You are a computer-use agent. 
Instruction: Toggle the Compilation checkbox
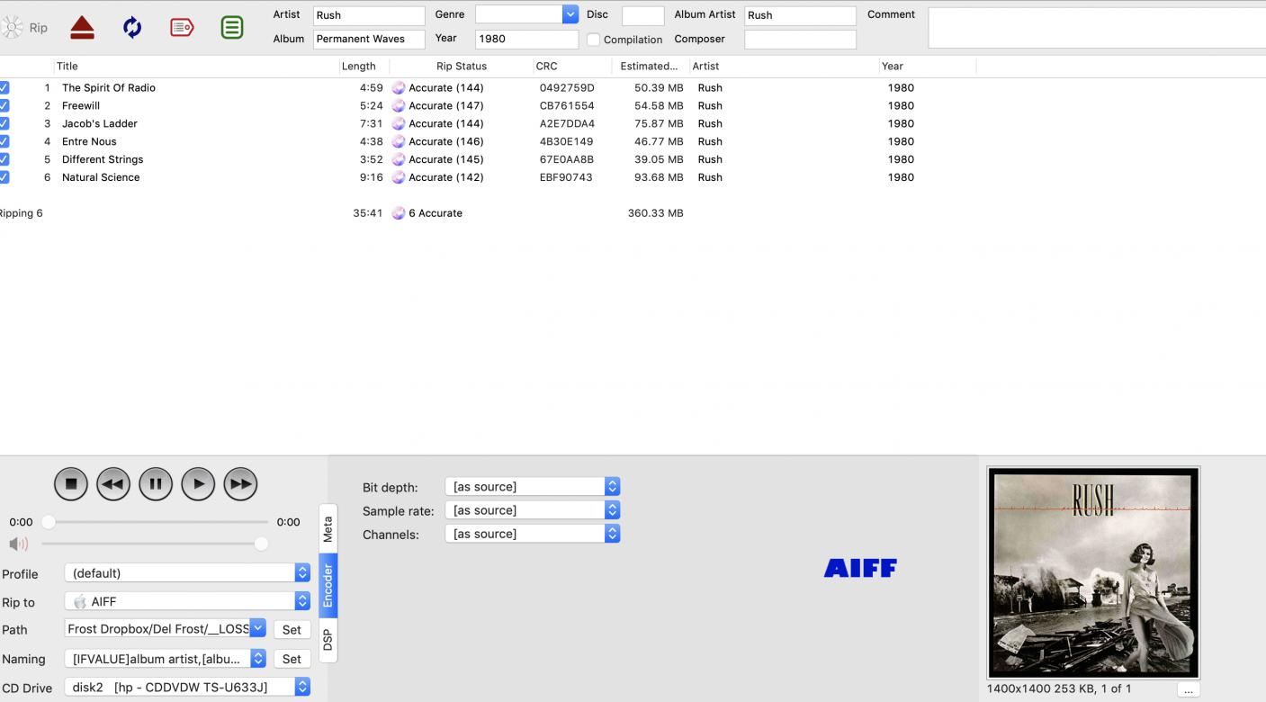click(x=594, y=40)
